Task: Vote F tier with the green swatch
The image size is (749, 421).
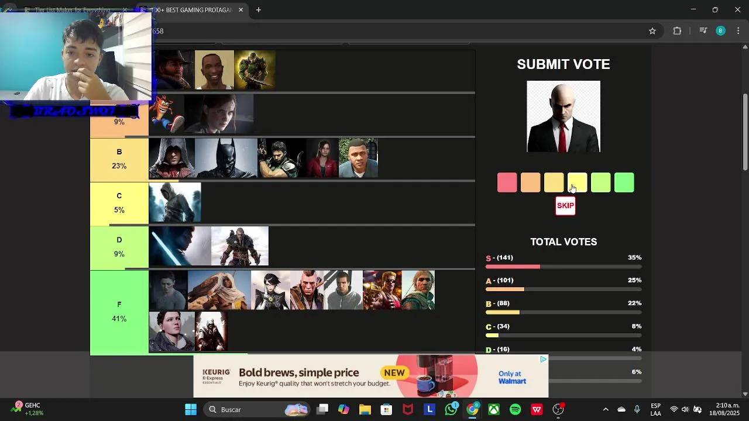Action: pos(624,183)
